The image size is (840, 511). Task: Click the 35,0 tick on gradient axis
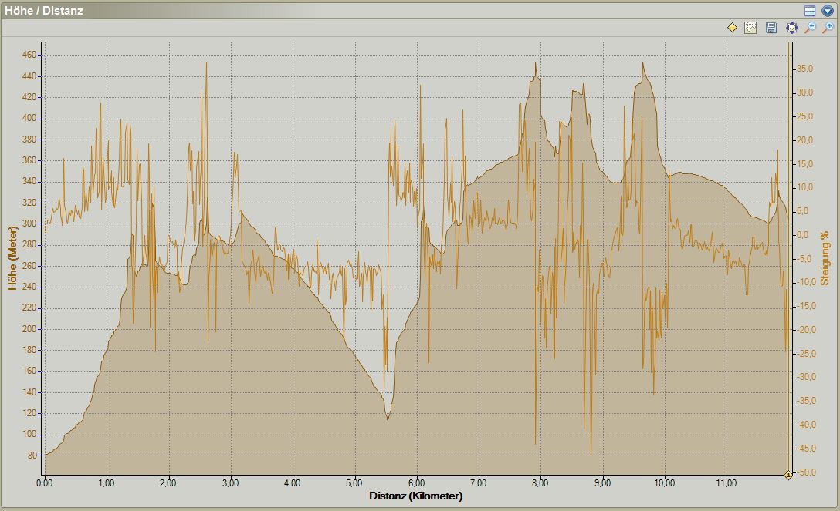(x=805, y=69)
